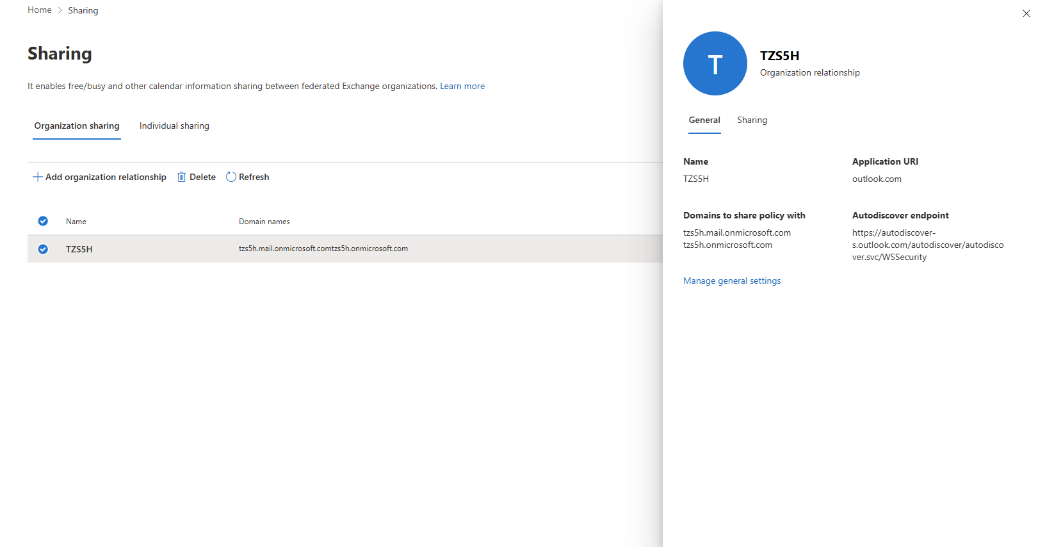Click Domain names column header
Image resolution: width=1038 pixels, height=547 pixels.
(264, 222)
